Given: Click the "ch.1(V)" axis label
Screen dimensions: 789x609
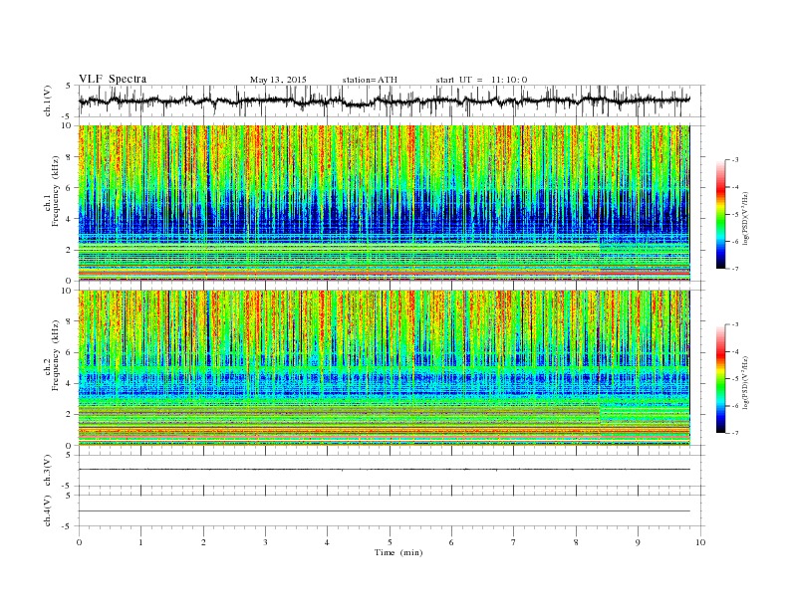Looking at the screenshot, I should (48, 101).
